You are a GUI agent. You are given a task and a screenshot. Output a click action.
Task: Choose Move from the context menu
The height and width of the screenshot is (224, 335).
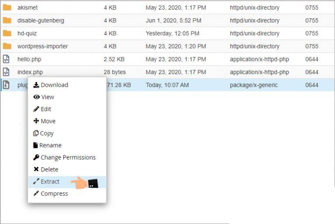coord(67,121)
